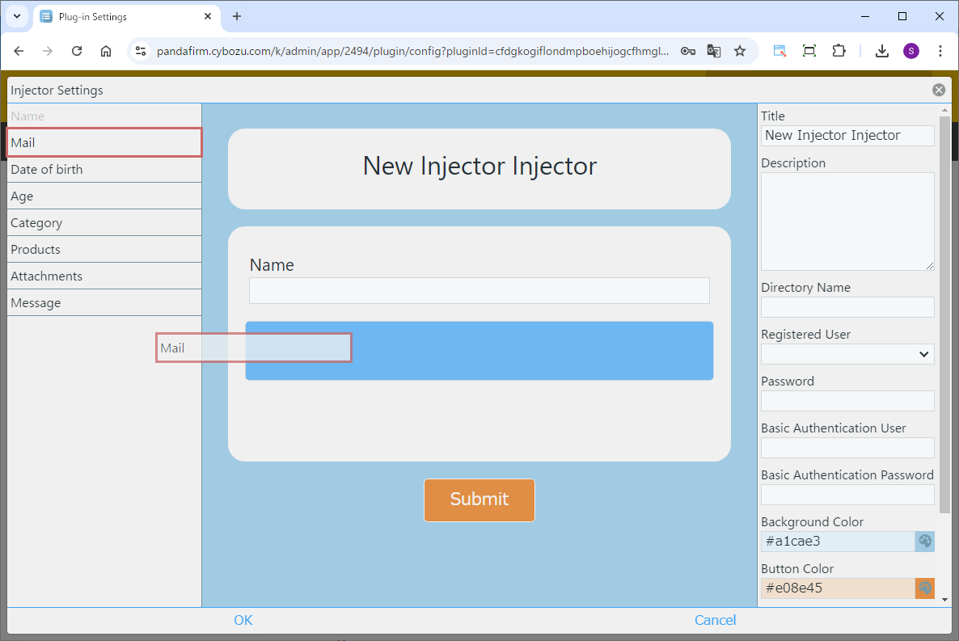This screenshot has width=959, height=641.
Task: Open Chrome three-dot menu
Action: 940,51
